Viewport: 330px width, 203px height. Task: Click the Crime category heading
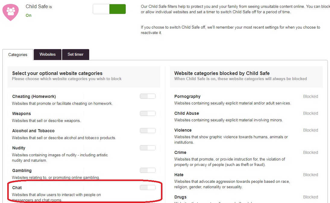click(180, 152)
